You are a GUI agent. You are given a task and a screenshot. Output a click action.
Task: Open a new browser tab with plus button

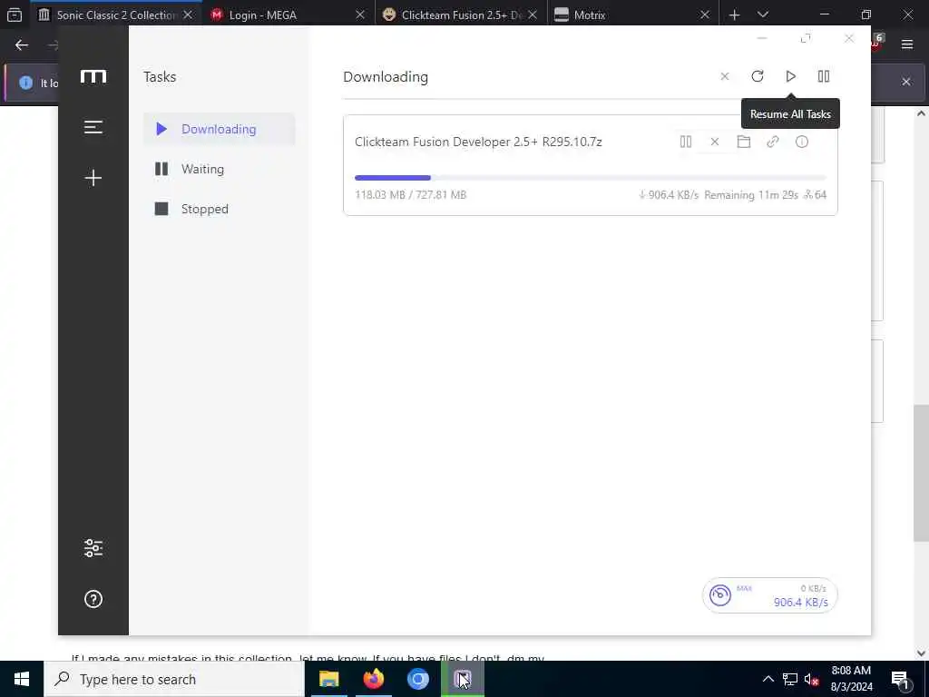734,15
